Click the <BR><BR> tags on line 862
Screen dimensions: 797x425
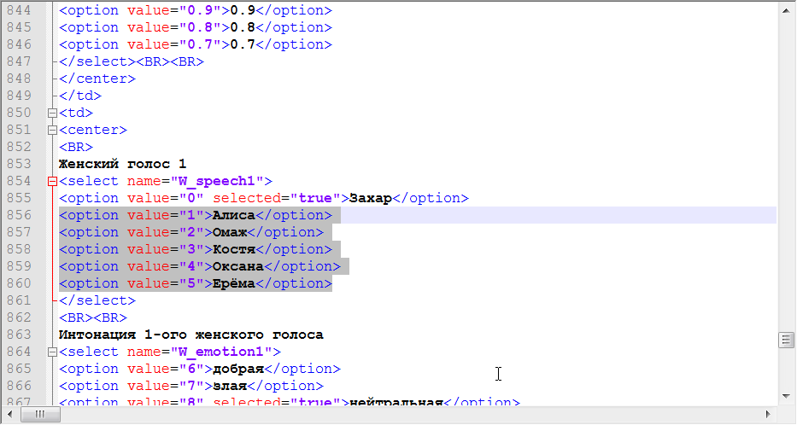(93, 317)
